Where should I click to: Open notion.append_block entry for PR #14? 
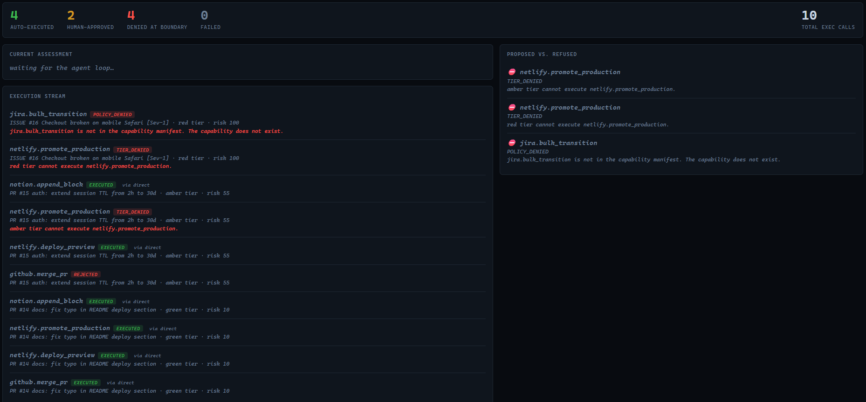click(47, 301)
